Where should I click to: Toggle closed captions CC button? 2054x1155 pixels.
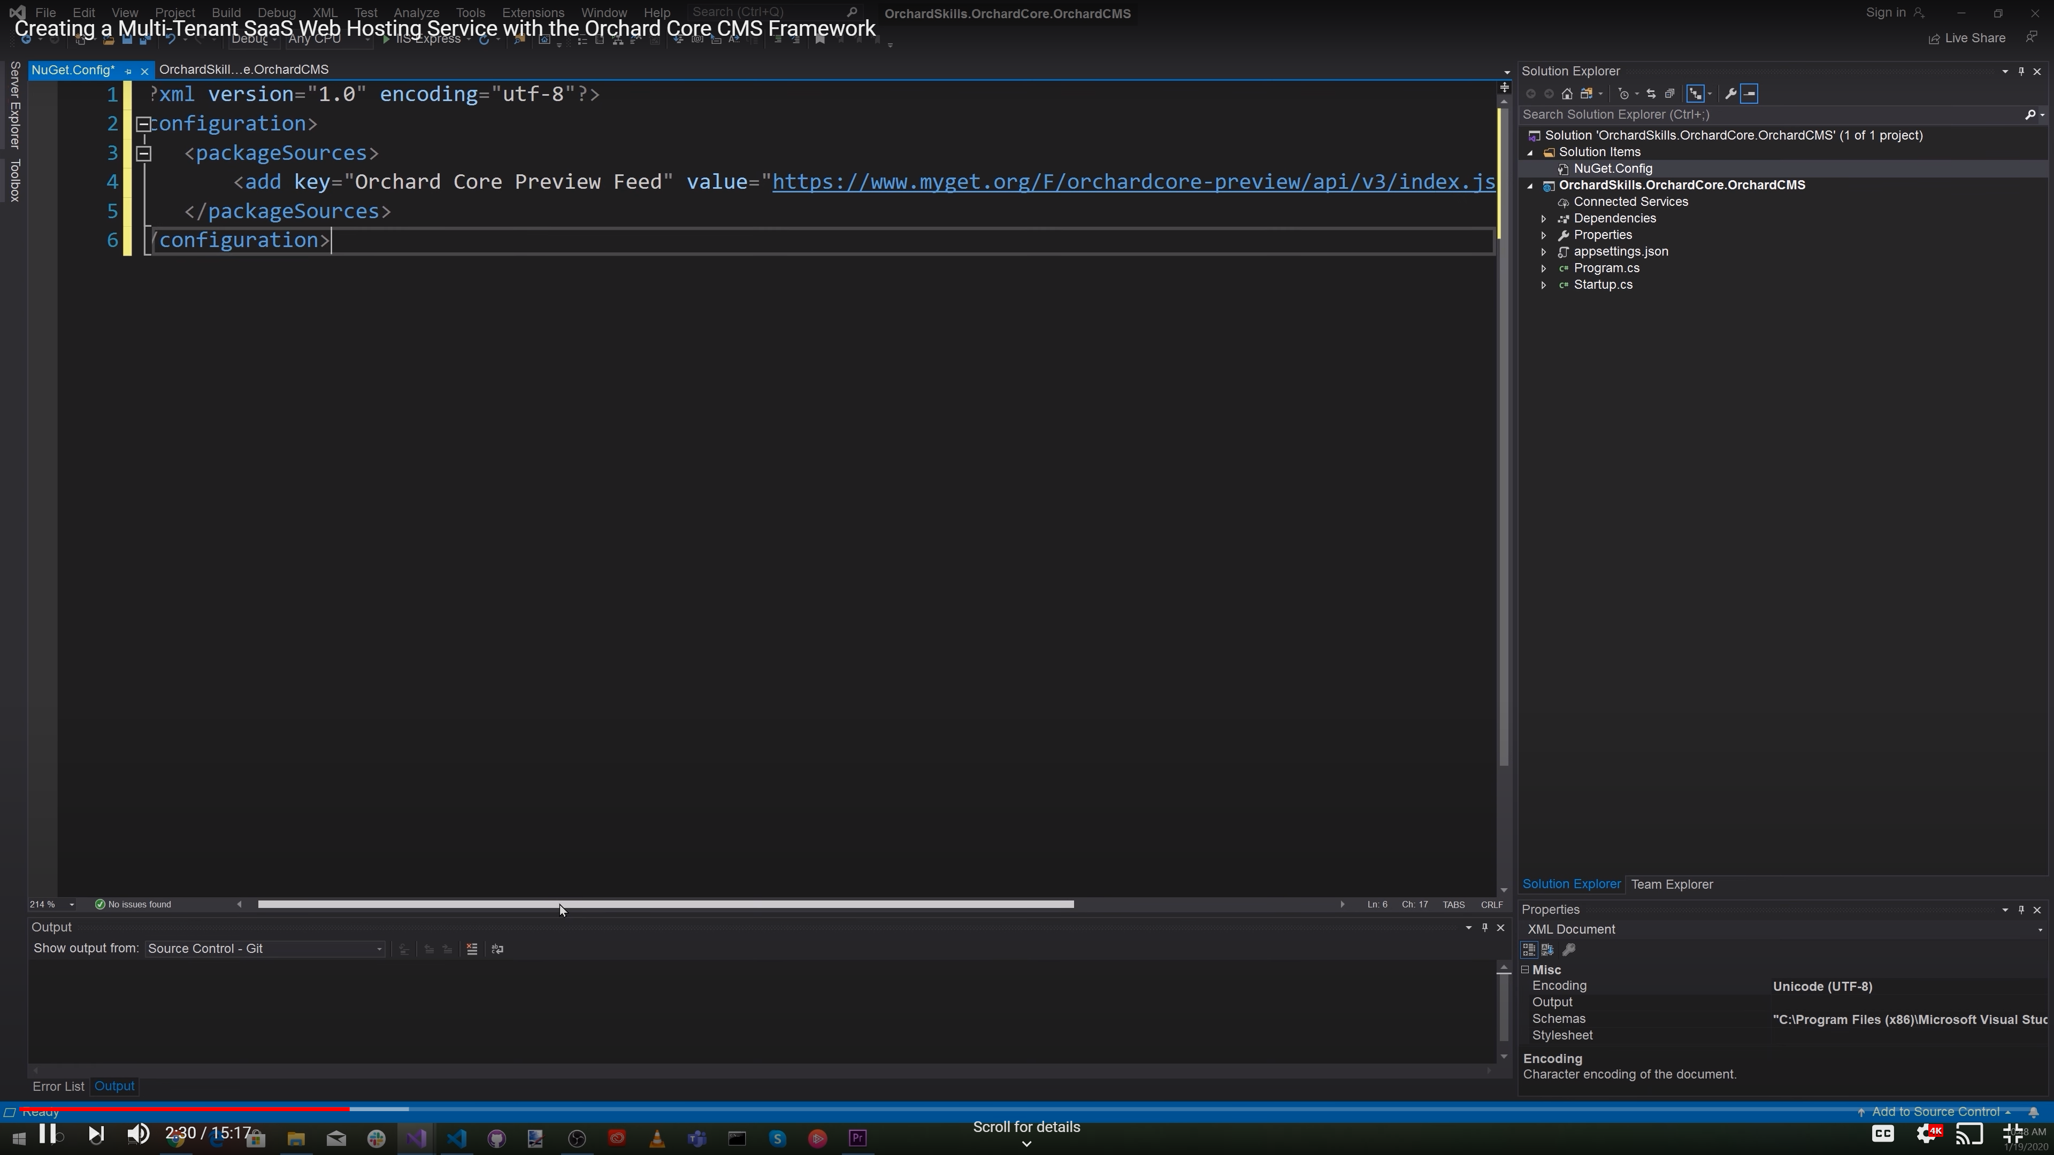pyautogui.click(x=1883, y=1134)
